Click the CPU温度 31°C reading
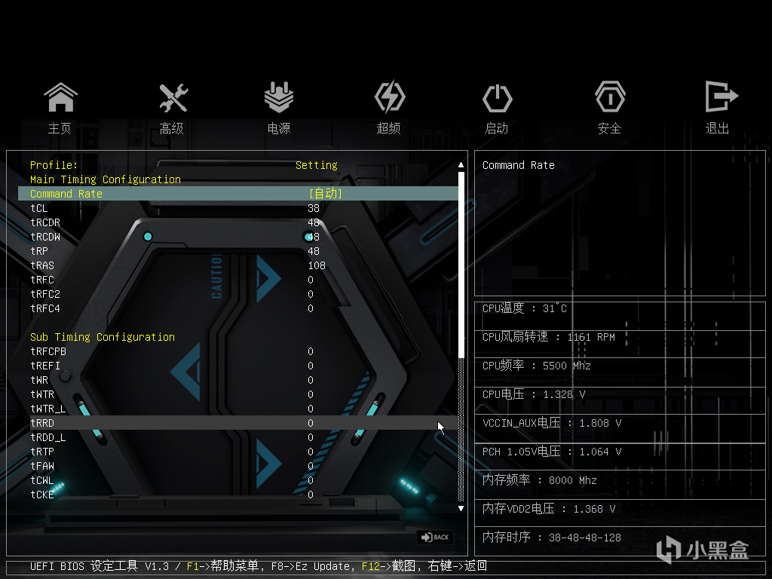Viewport: 772px width, 579px height. click(x=525, y=308)
